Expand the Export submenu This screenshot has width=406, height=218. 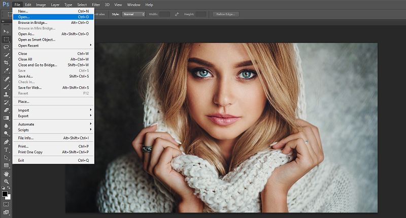pyautogui.click(x=53, y=116)
